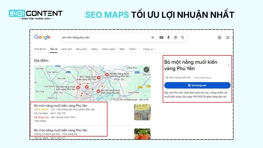Expand the Thêm dropdown
263x148 pixels.
pos(133,49)
